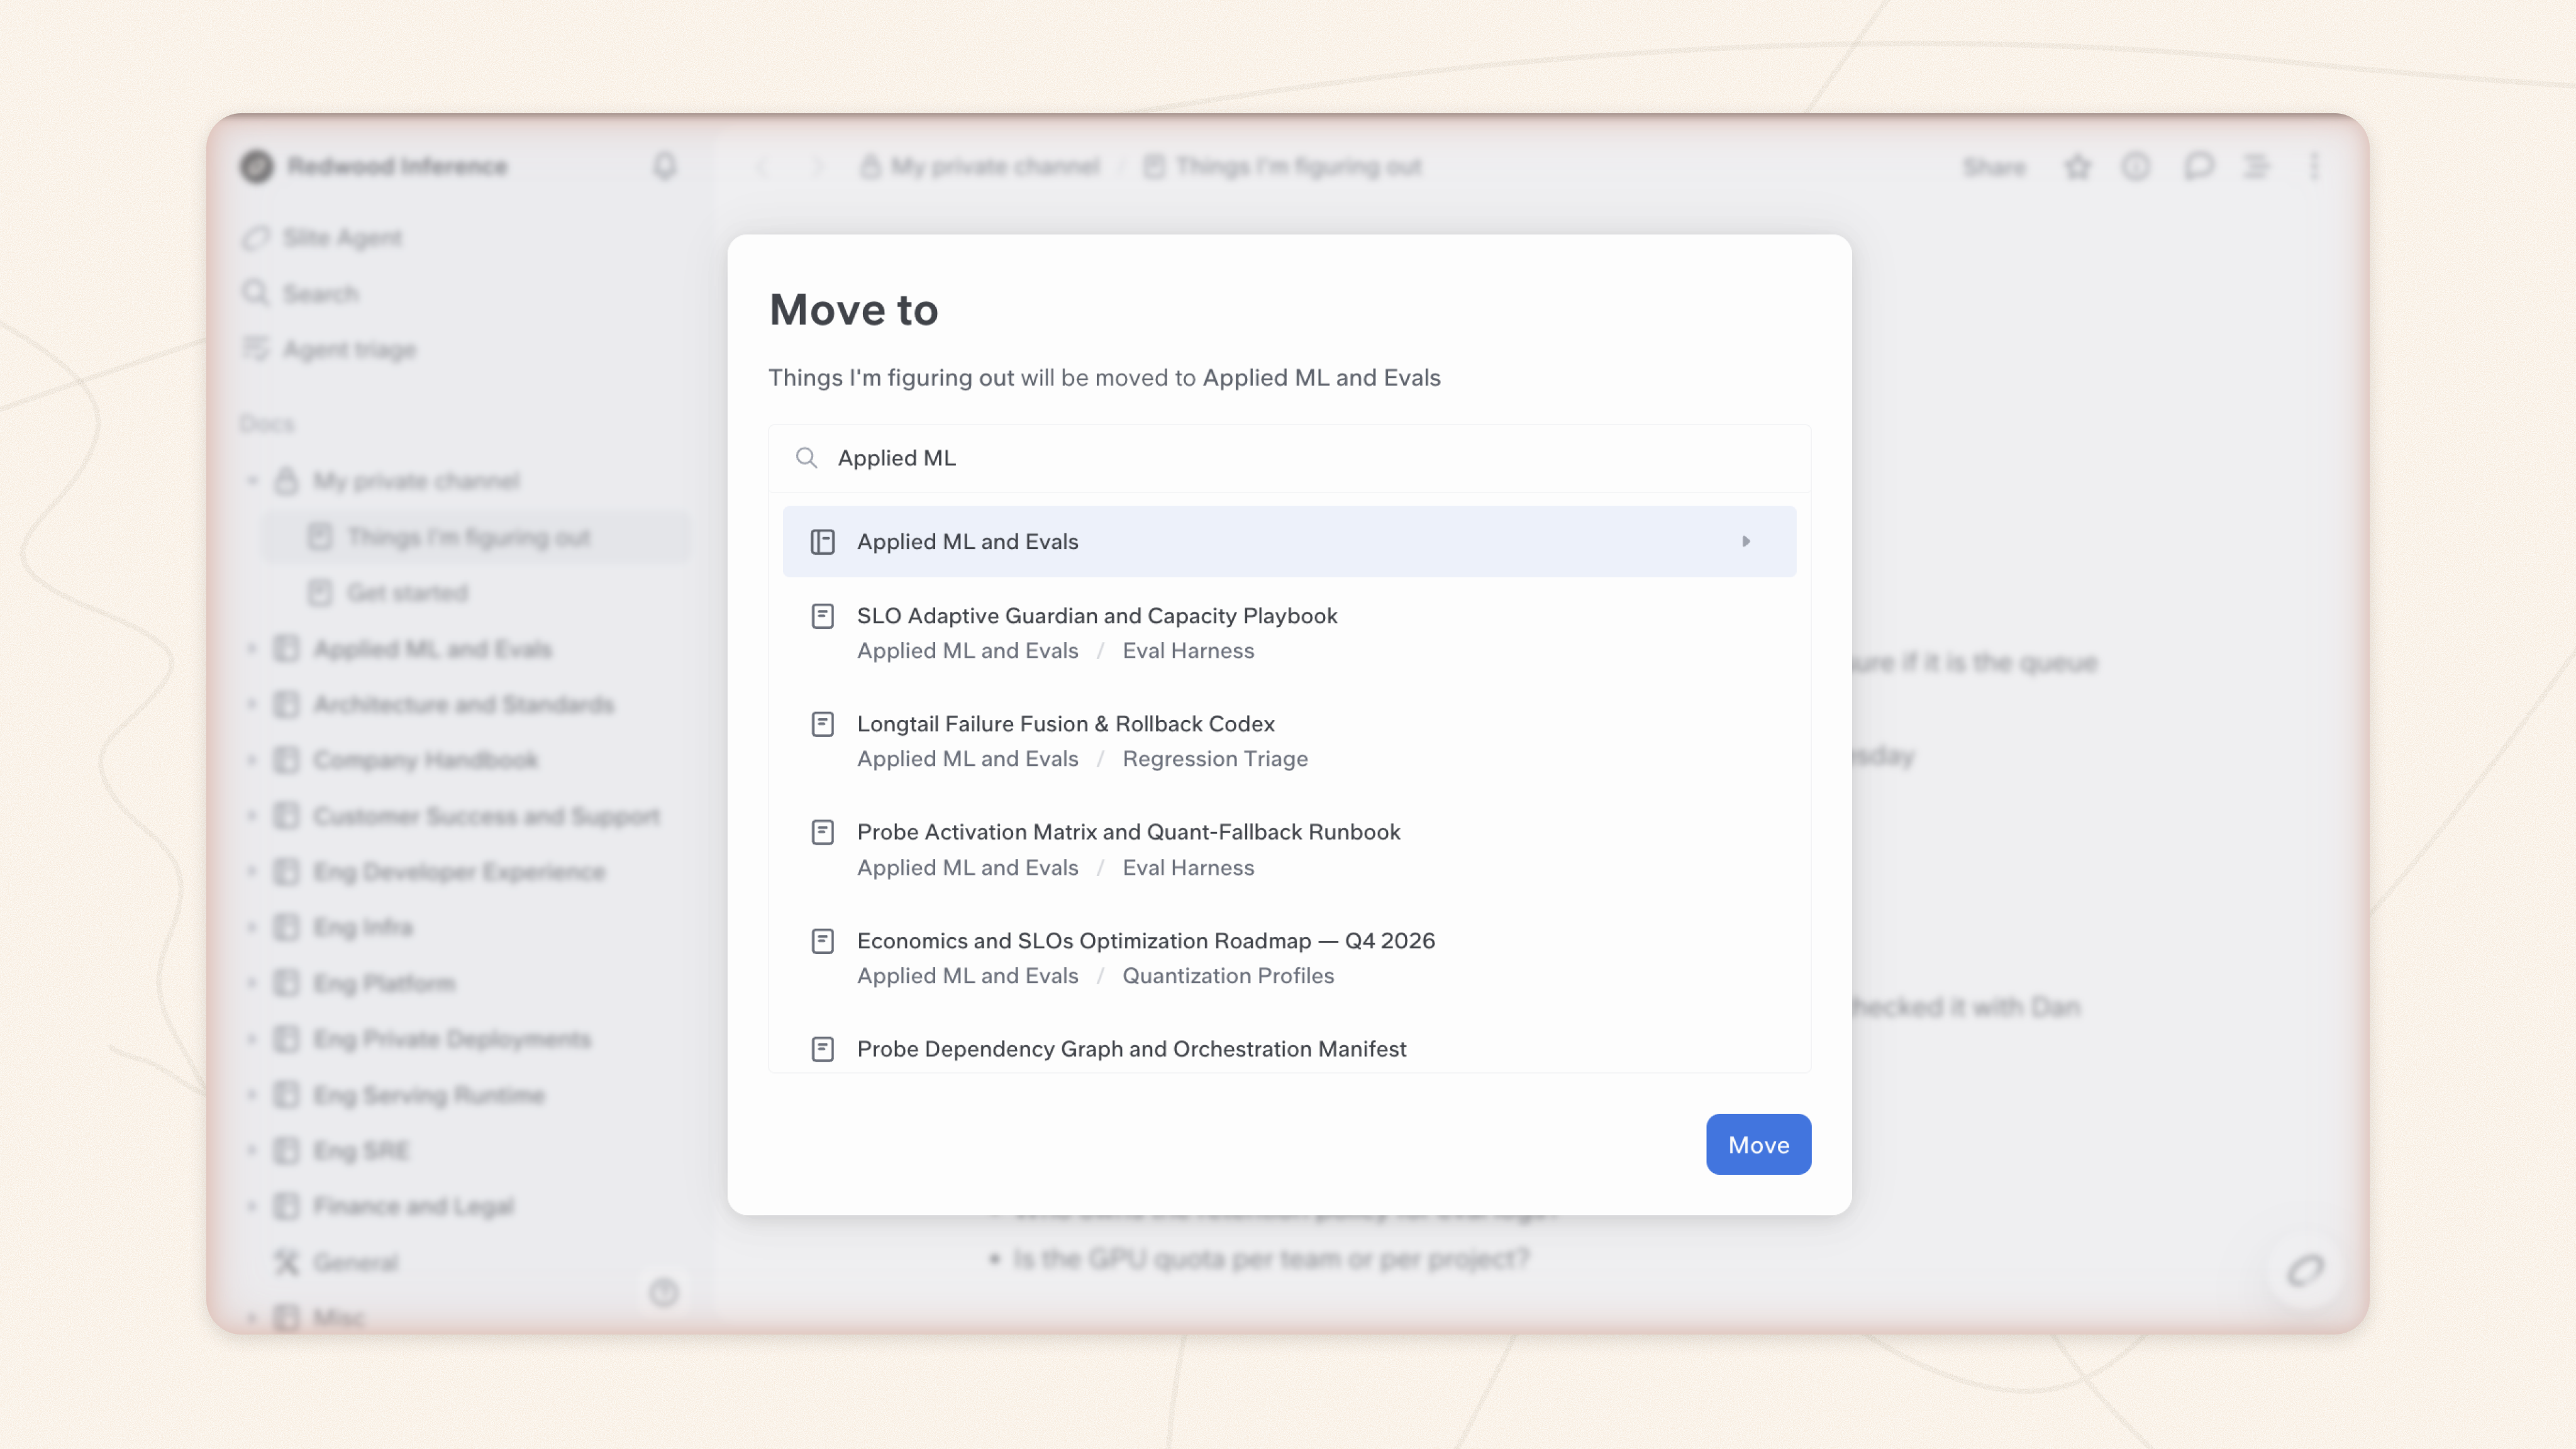The width and height of the screenshot is (2576, 1449).
Task: Open Search in the sidebar
Action: pyautogui.click(x=300, y=293)
